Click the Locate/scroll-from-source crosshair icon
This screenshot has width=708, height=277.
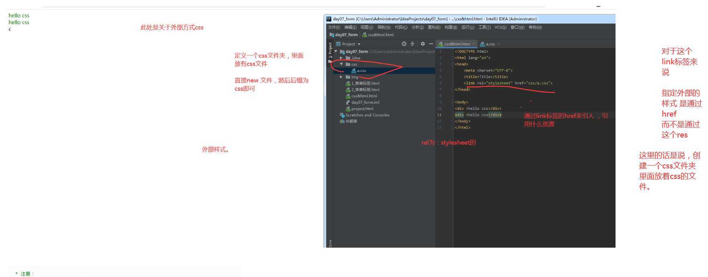404,44
